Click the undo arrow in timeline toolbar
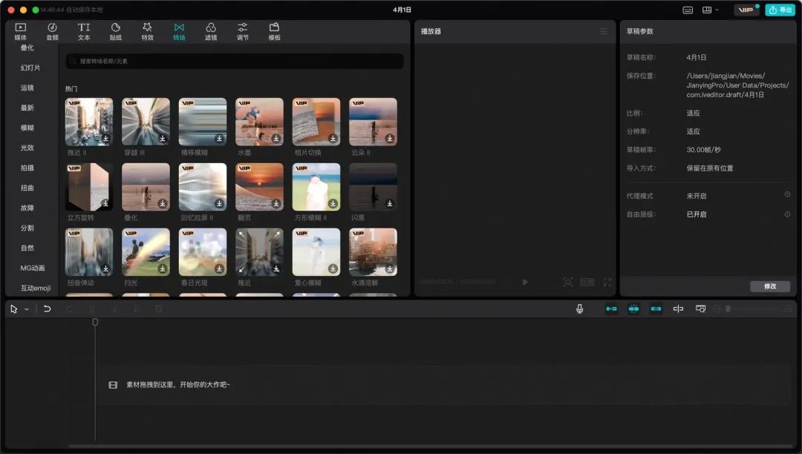 47,309
